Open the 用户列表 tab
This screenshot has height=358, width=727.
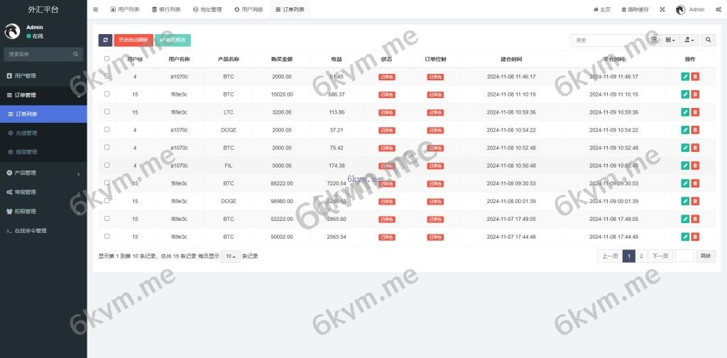pos(125,10)
